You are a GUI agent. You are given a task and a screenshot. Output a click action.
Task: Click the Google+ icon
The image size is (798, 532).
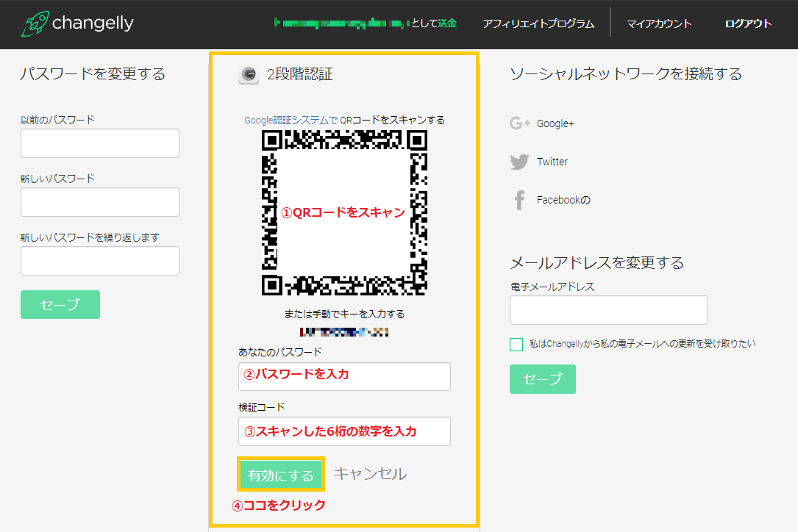(519, 123)
